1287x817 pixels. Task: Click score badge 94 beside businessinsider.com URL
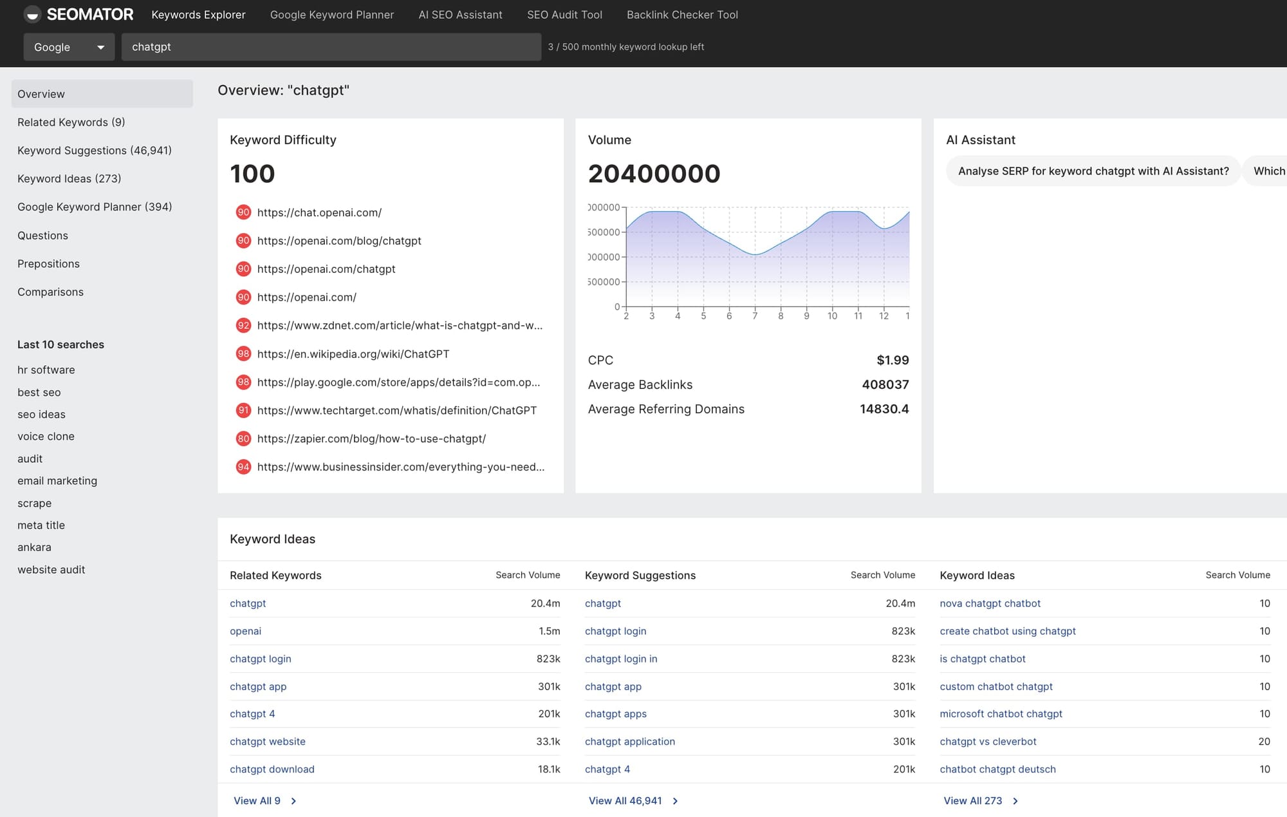click(x=243, y=467)
